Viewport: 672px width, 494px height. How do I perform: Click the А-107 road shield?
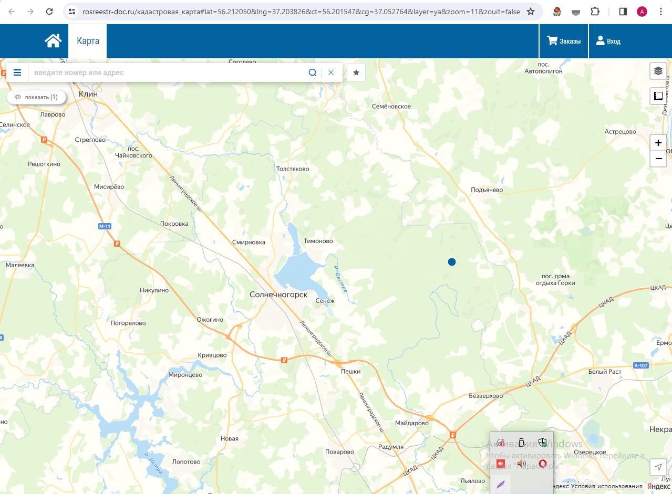click(641, 365)
